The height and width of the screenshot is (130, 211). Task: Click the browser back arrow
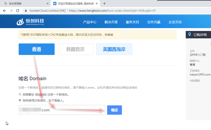pyautogui.click(x=4, y=11)
